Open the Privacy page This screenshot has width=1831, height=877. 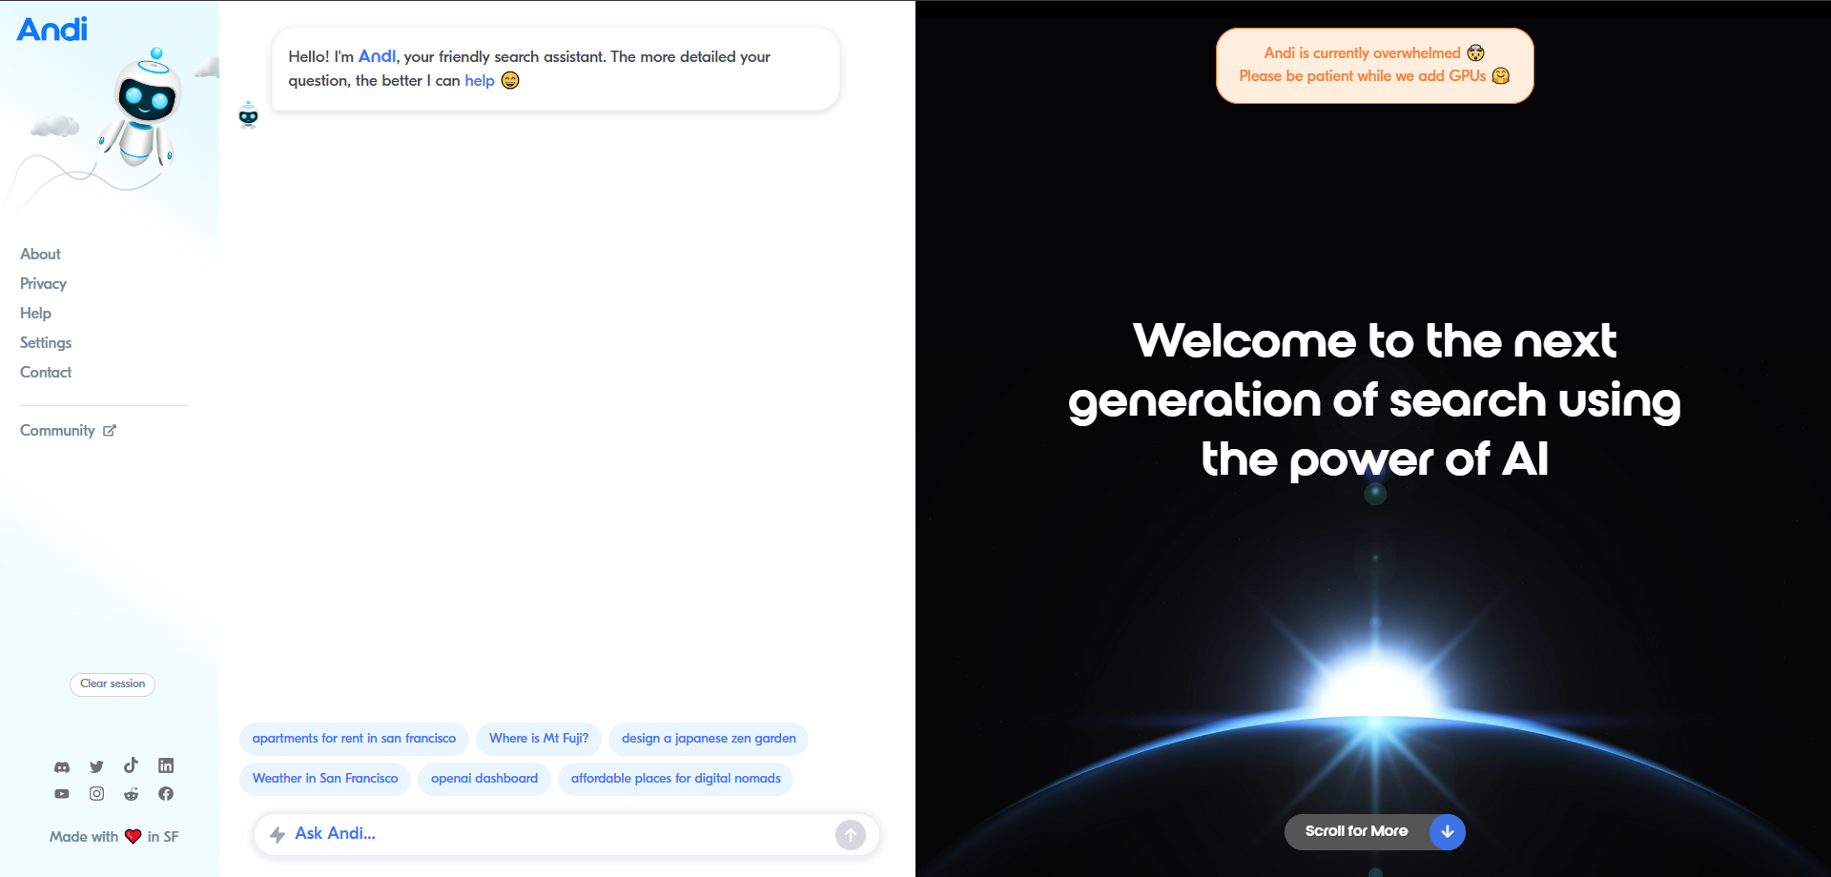(x=43, y=283)
